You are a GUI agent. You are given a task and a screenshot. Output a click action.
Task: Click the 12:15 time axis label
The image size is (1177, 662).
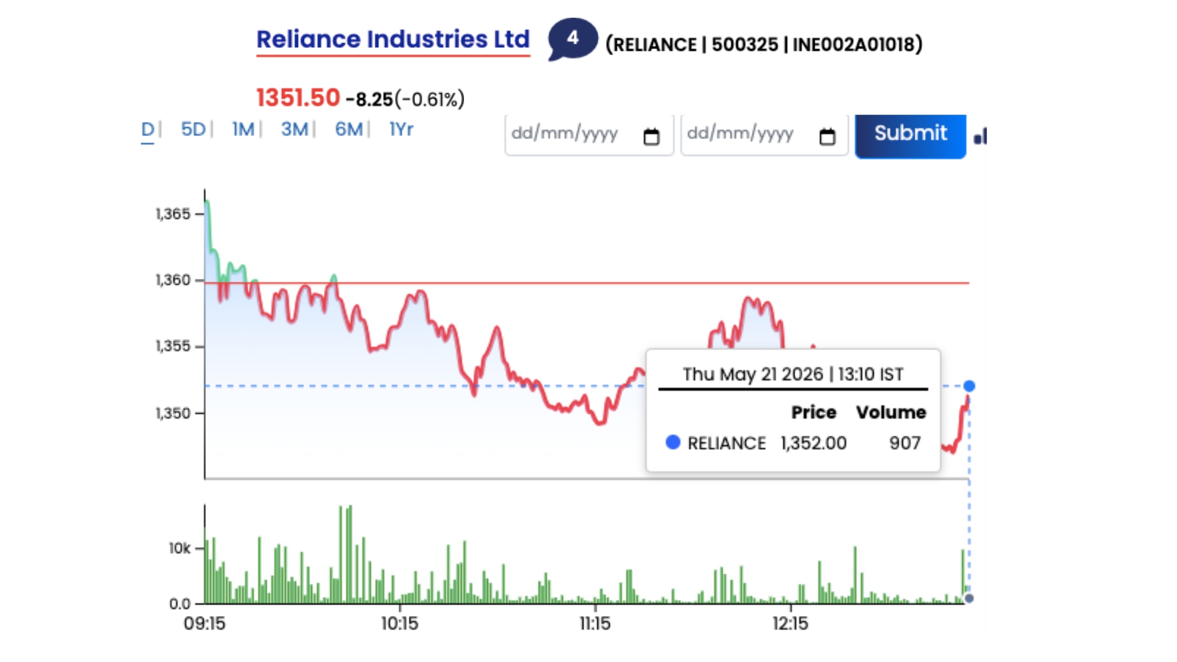pos(790,623)
